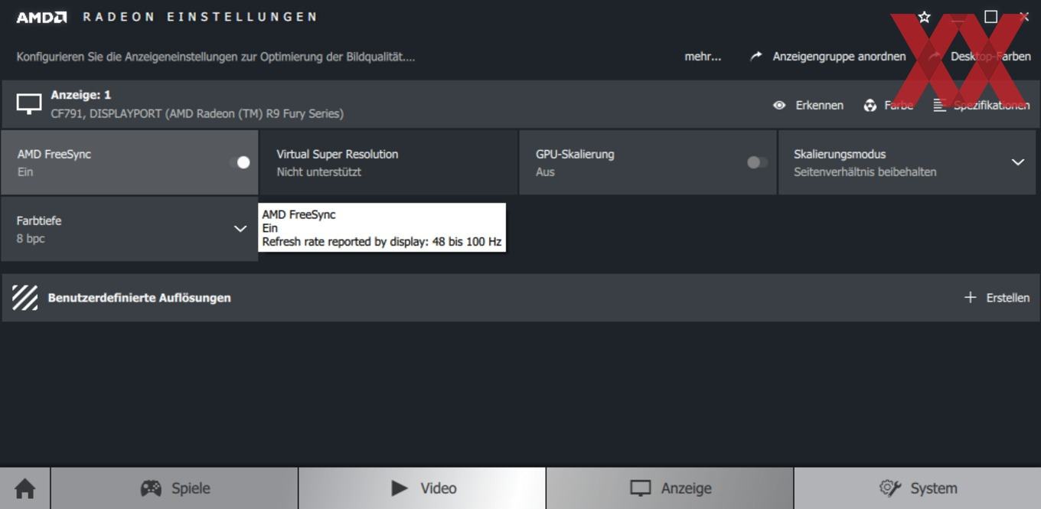This screenshot has width=1041, height=509.
Task: Toggle the GPU-Skalierung switch
Action: tap(757, 162)
